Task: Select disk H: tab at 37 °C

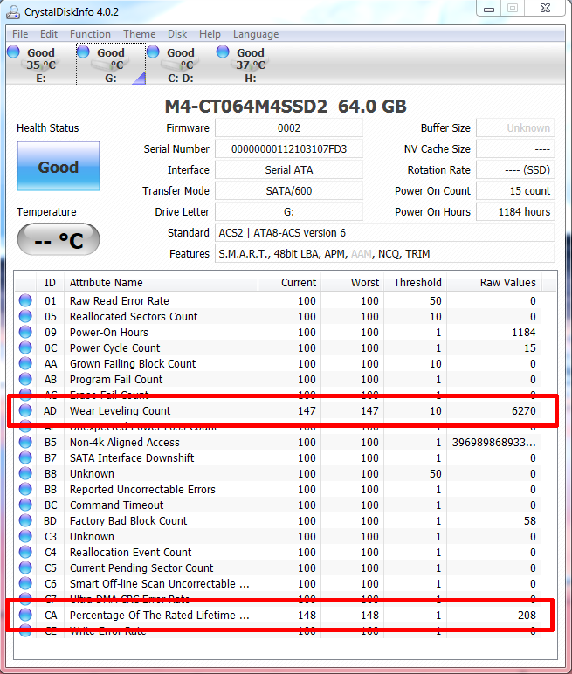Action: pos(251,64)
